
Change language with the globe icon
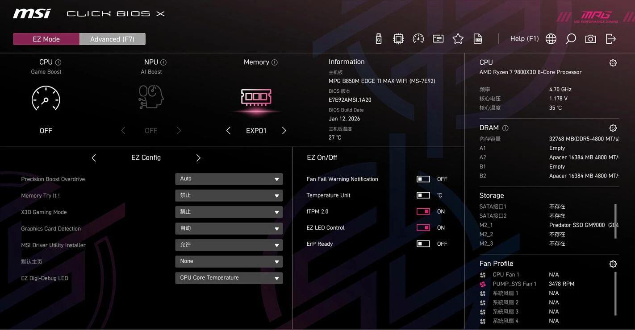tap(551, 39)
